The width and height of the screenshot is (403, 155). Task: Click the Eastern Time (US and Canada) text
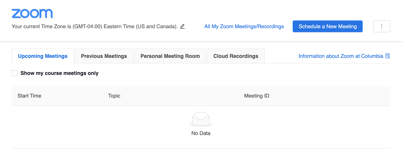point(141,26)
